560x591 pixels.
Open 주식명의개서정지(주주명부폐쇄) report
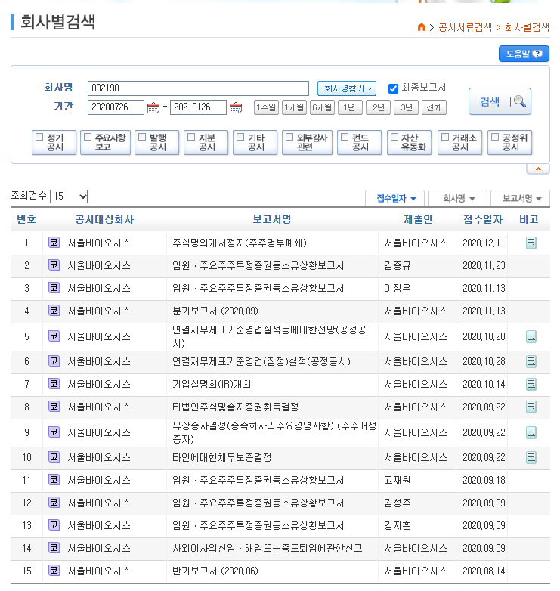[x=240, y=243]
